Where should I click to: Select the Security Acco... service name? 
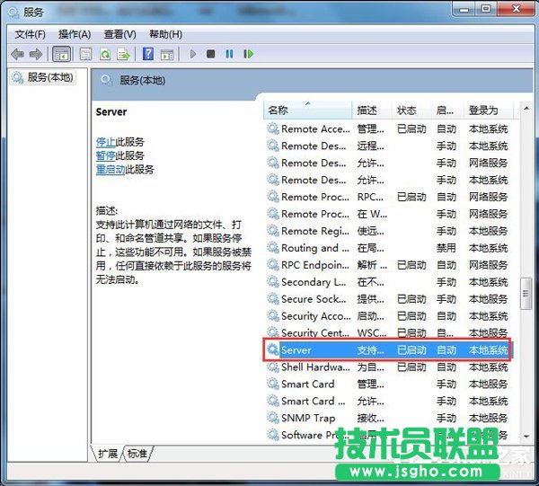click(x=315, y=316)
